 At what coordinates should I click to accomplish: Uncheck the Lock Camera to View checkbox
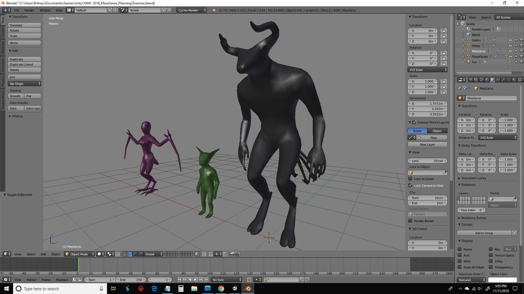click(x=410, y=185)
